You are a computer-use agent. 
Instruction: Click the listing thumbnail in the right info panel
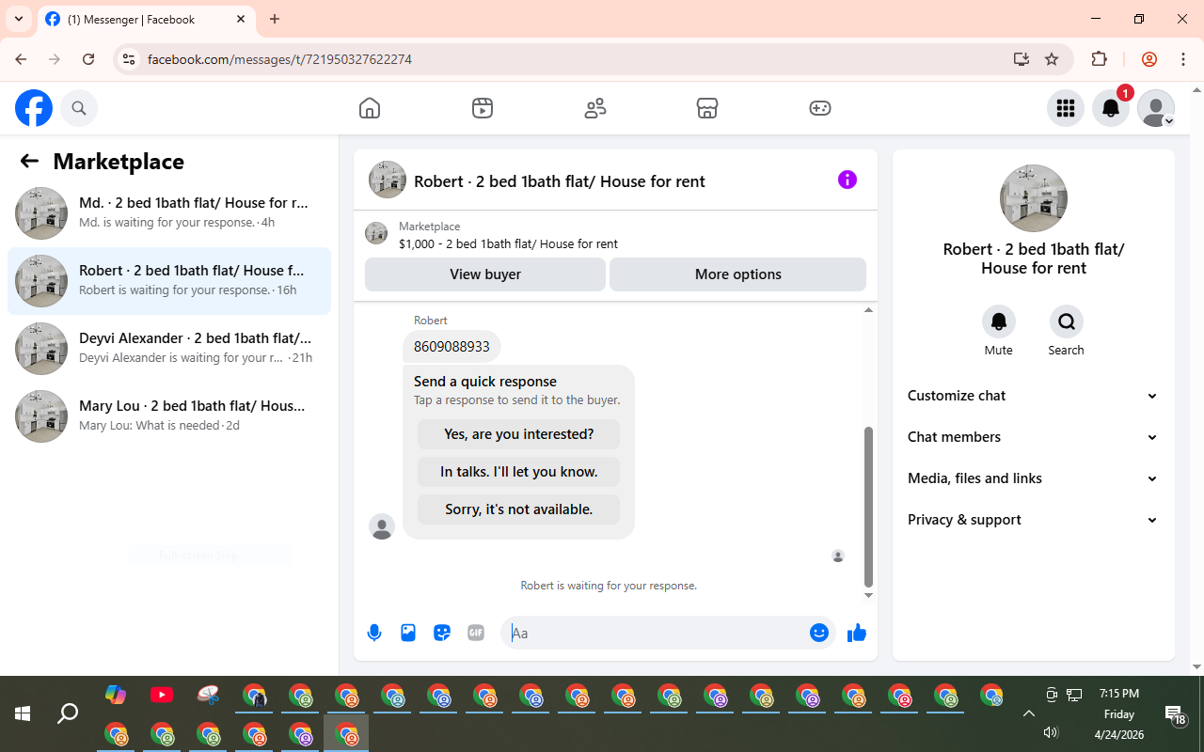1034,198
